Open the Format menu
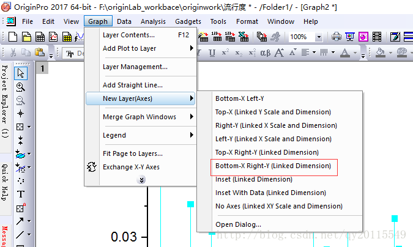Screen dimensions: 413x247 coord(247,21)
